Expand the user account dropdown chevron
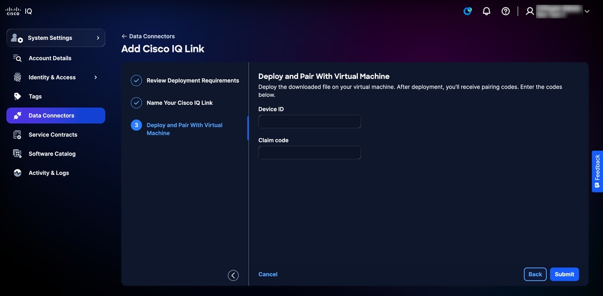 click(x=587, y=11)
